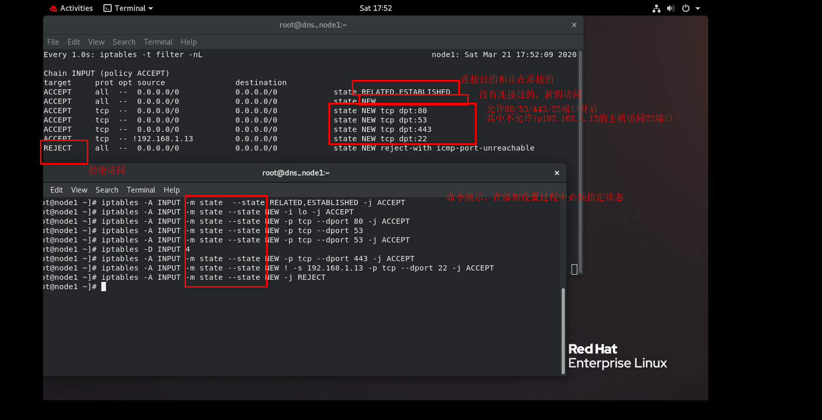Image resolution: width=822 pixels, height=420 pixels.
Task: Click the clock showing Sat 17:52
Action: [376, 8]
